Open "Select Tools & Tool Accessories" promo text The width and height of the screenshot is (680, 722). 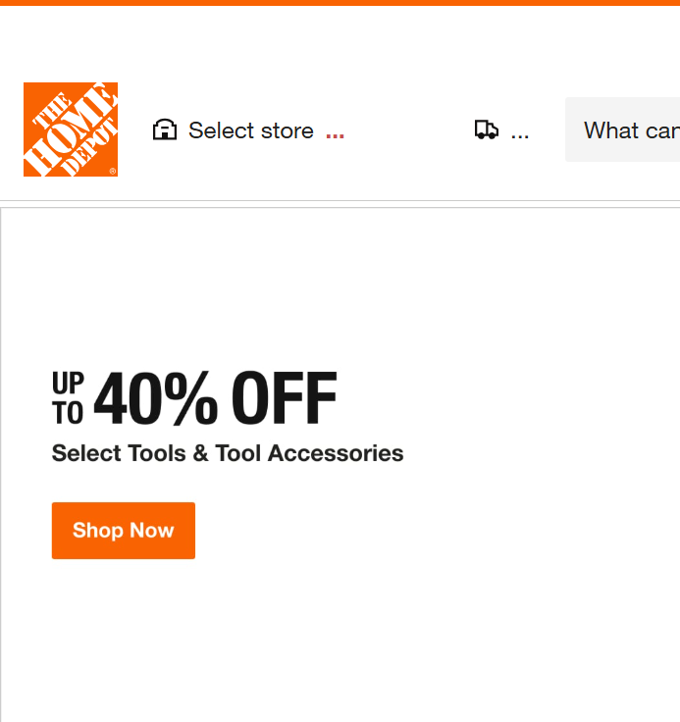(228, 453)
